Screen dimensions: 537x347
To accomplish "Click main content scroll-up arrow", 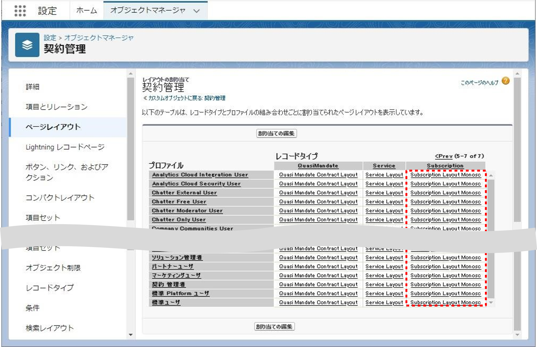I will click(517, 74).
